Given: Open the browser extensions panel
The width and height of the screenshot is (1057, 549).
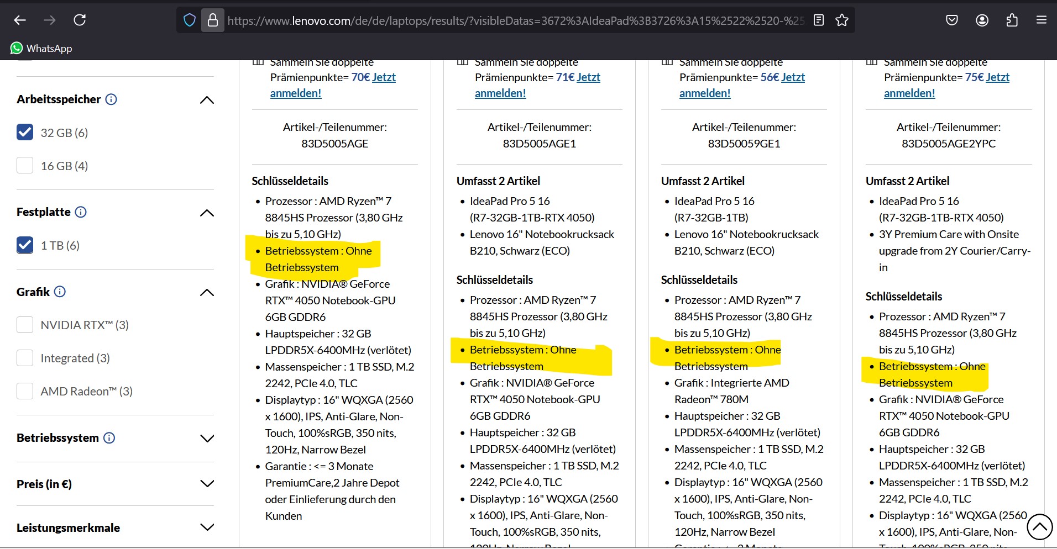Looking at the screenshot, I should tap(1012, 20).
